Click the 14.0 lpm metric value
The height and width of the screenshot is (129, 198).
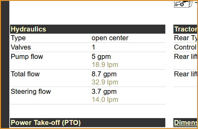tap(105, 100)
